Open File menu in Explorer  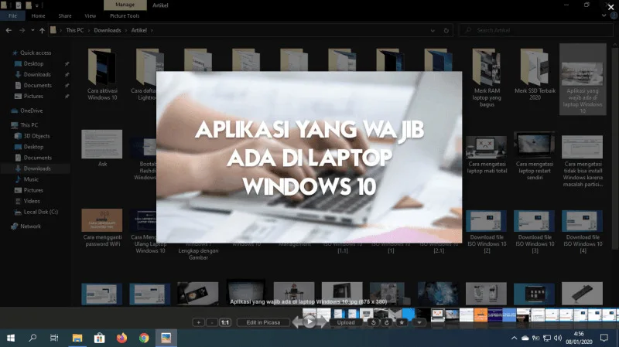pos(12,15)
